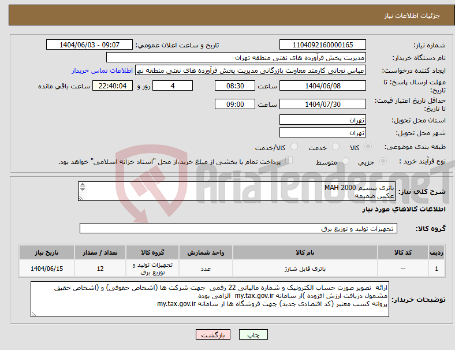Viewport: 455px width, 350px height.
Task: Open the اطلاعات تماس خریدار link
Action: click(102, 70)
